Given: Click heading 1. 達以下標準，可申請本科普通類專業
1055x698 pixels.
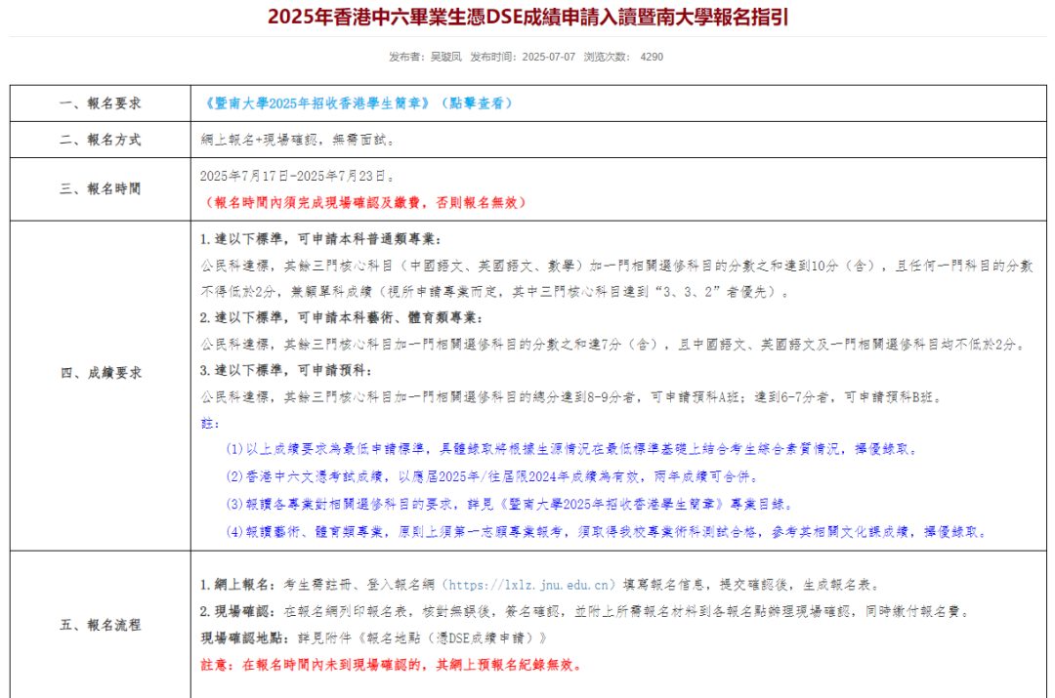Looking at the screenshot, I should (x=320, y=239).
